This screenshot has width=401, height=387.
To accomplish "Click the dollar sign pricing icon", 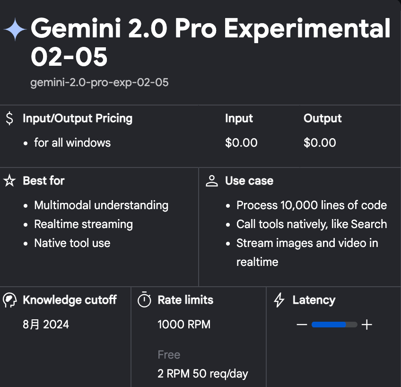I will pyautogui.click(x=8, y=118).
